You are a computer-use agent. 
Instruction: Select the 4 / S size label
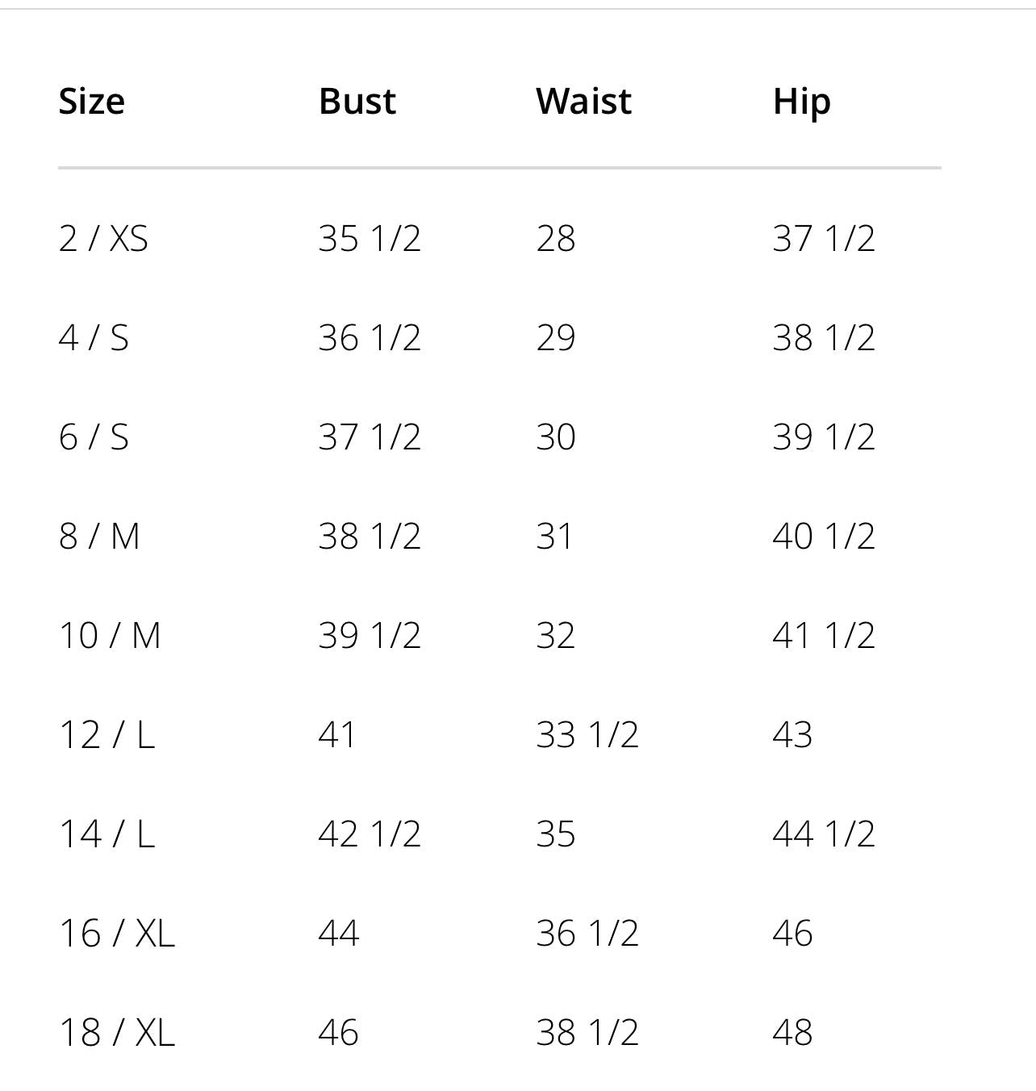pyautogui.click(x=94, y=338)
